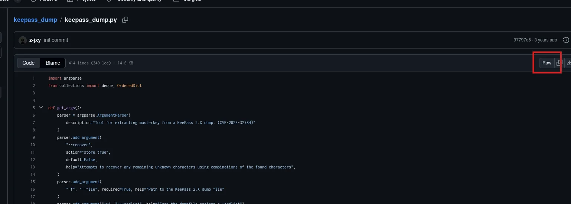571x204 pixels.
Task: Click the help text about recovering unknown characters
Action: pos(181,167)
